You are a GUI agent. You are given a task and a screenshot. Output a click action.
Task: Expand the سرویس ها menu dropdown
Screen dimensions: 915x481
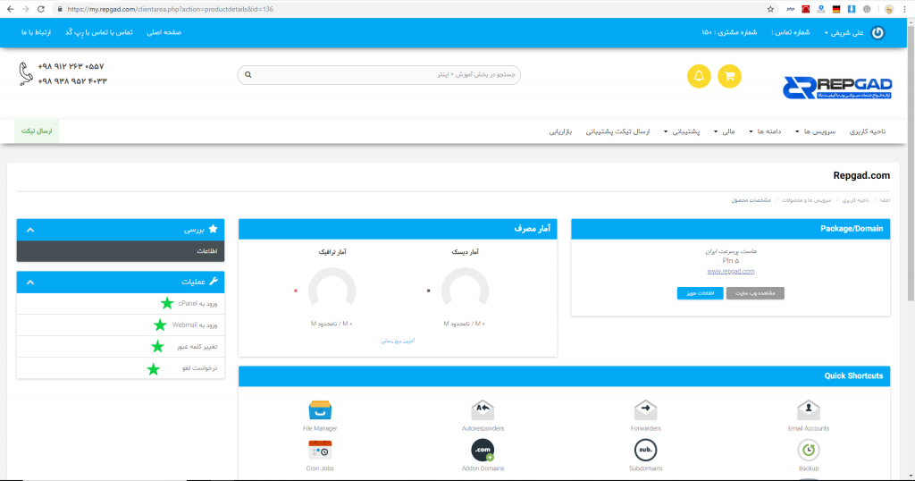pyautogui.click(x=815, y=131)
